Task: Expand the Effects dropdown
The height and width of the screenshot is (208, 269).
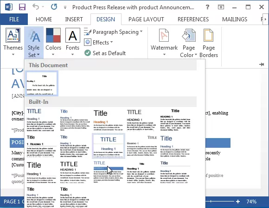Action: tap(98, 42)
